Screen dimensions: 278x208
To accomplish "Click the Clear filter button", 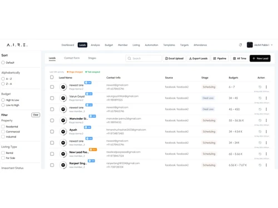I will point(36,115).
